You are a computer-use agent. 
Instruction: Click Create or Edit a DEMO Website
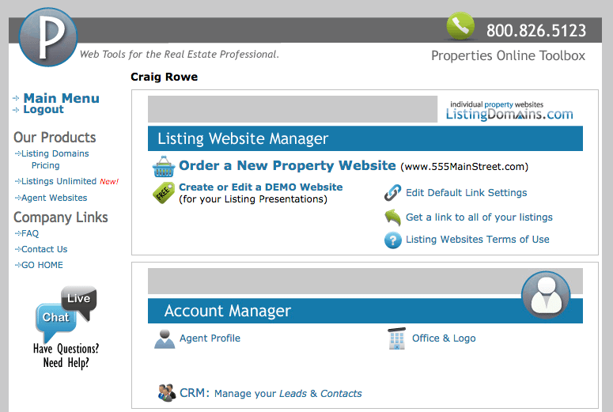tap(260, 187)
